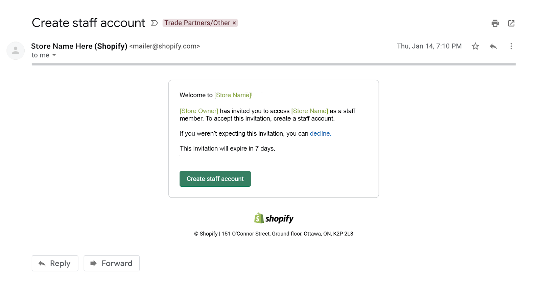The image size is (541, 295).
Task: Click the reply arrow icon beside the date
Action: tap(493, 46)
